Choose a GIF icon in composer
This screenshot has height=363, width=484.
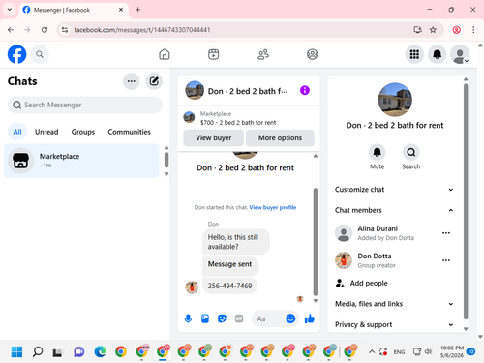click(x=239, y=318)
